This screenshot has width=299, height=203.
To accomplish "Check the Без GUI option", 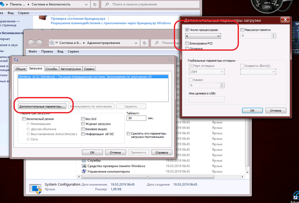I will (83, 119).
